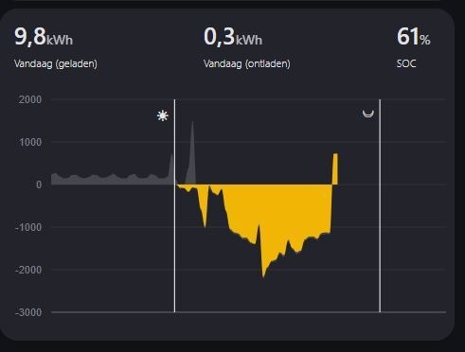Screen dimensions: 465x352
Task: Click the 0 y-axis label
Action: [39, 185]
